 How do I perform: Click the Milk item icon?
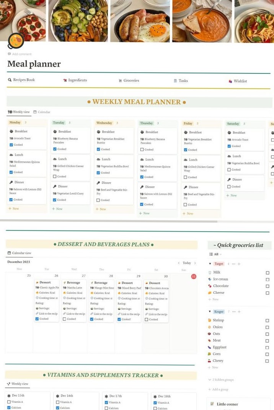210,272
